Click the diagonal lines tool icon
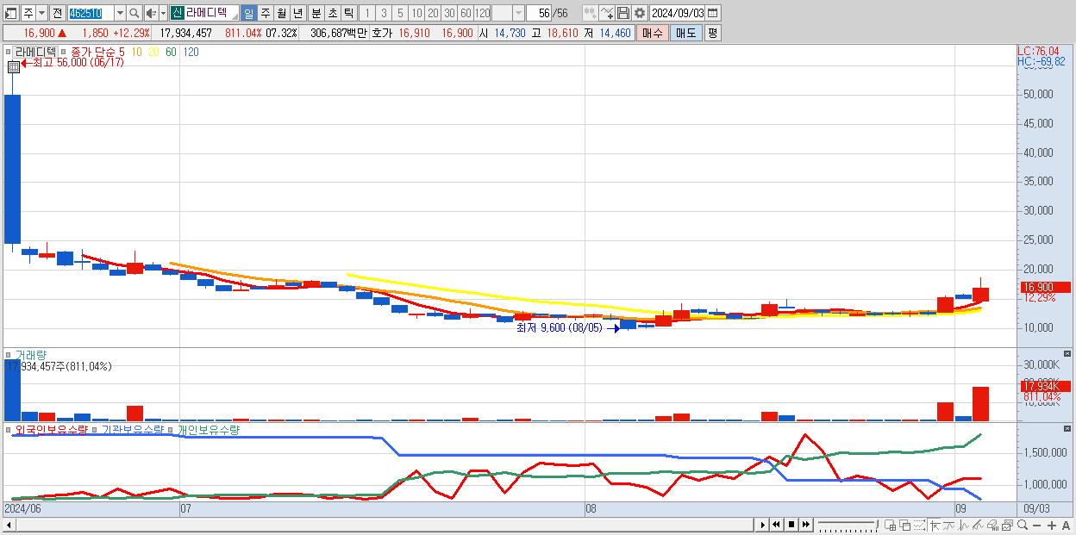 pos(978,525)
